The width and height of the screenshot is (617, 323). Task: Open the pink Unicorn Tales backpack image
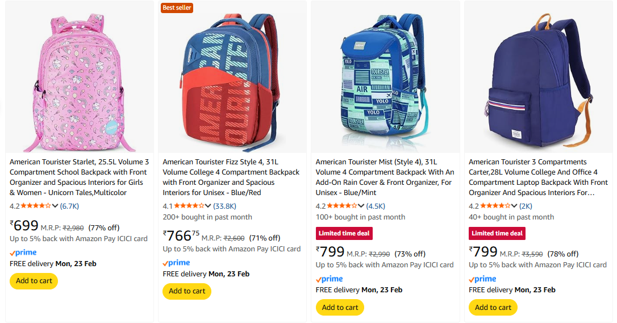pos(80,78)
